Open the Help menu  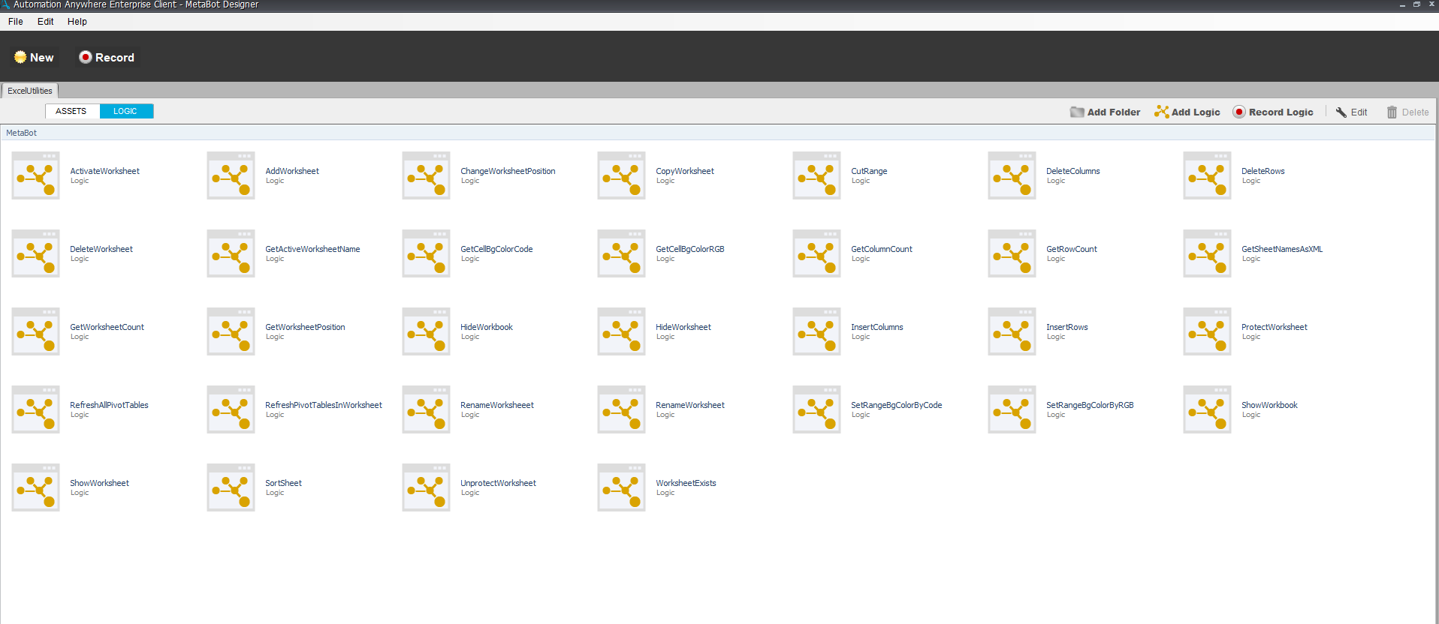[77, 22]
